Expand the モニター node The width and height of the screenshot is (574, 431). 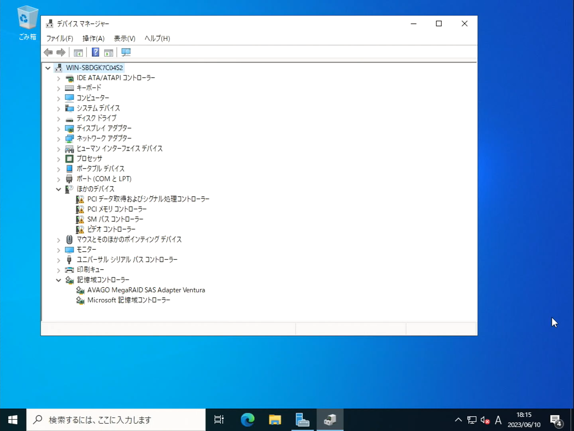pyautogui.click(x=59, y=250)
